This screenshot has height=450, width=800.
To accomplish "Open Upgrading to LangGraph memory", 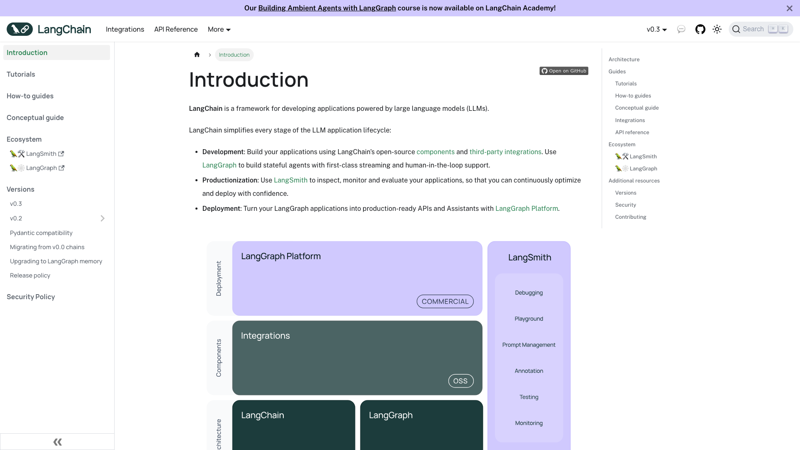I will pyautogui.click(x=56, y=261).
